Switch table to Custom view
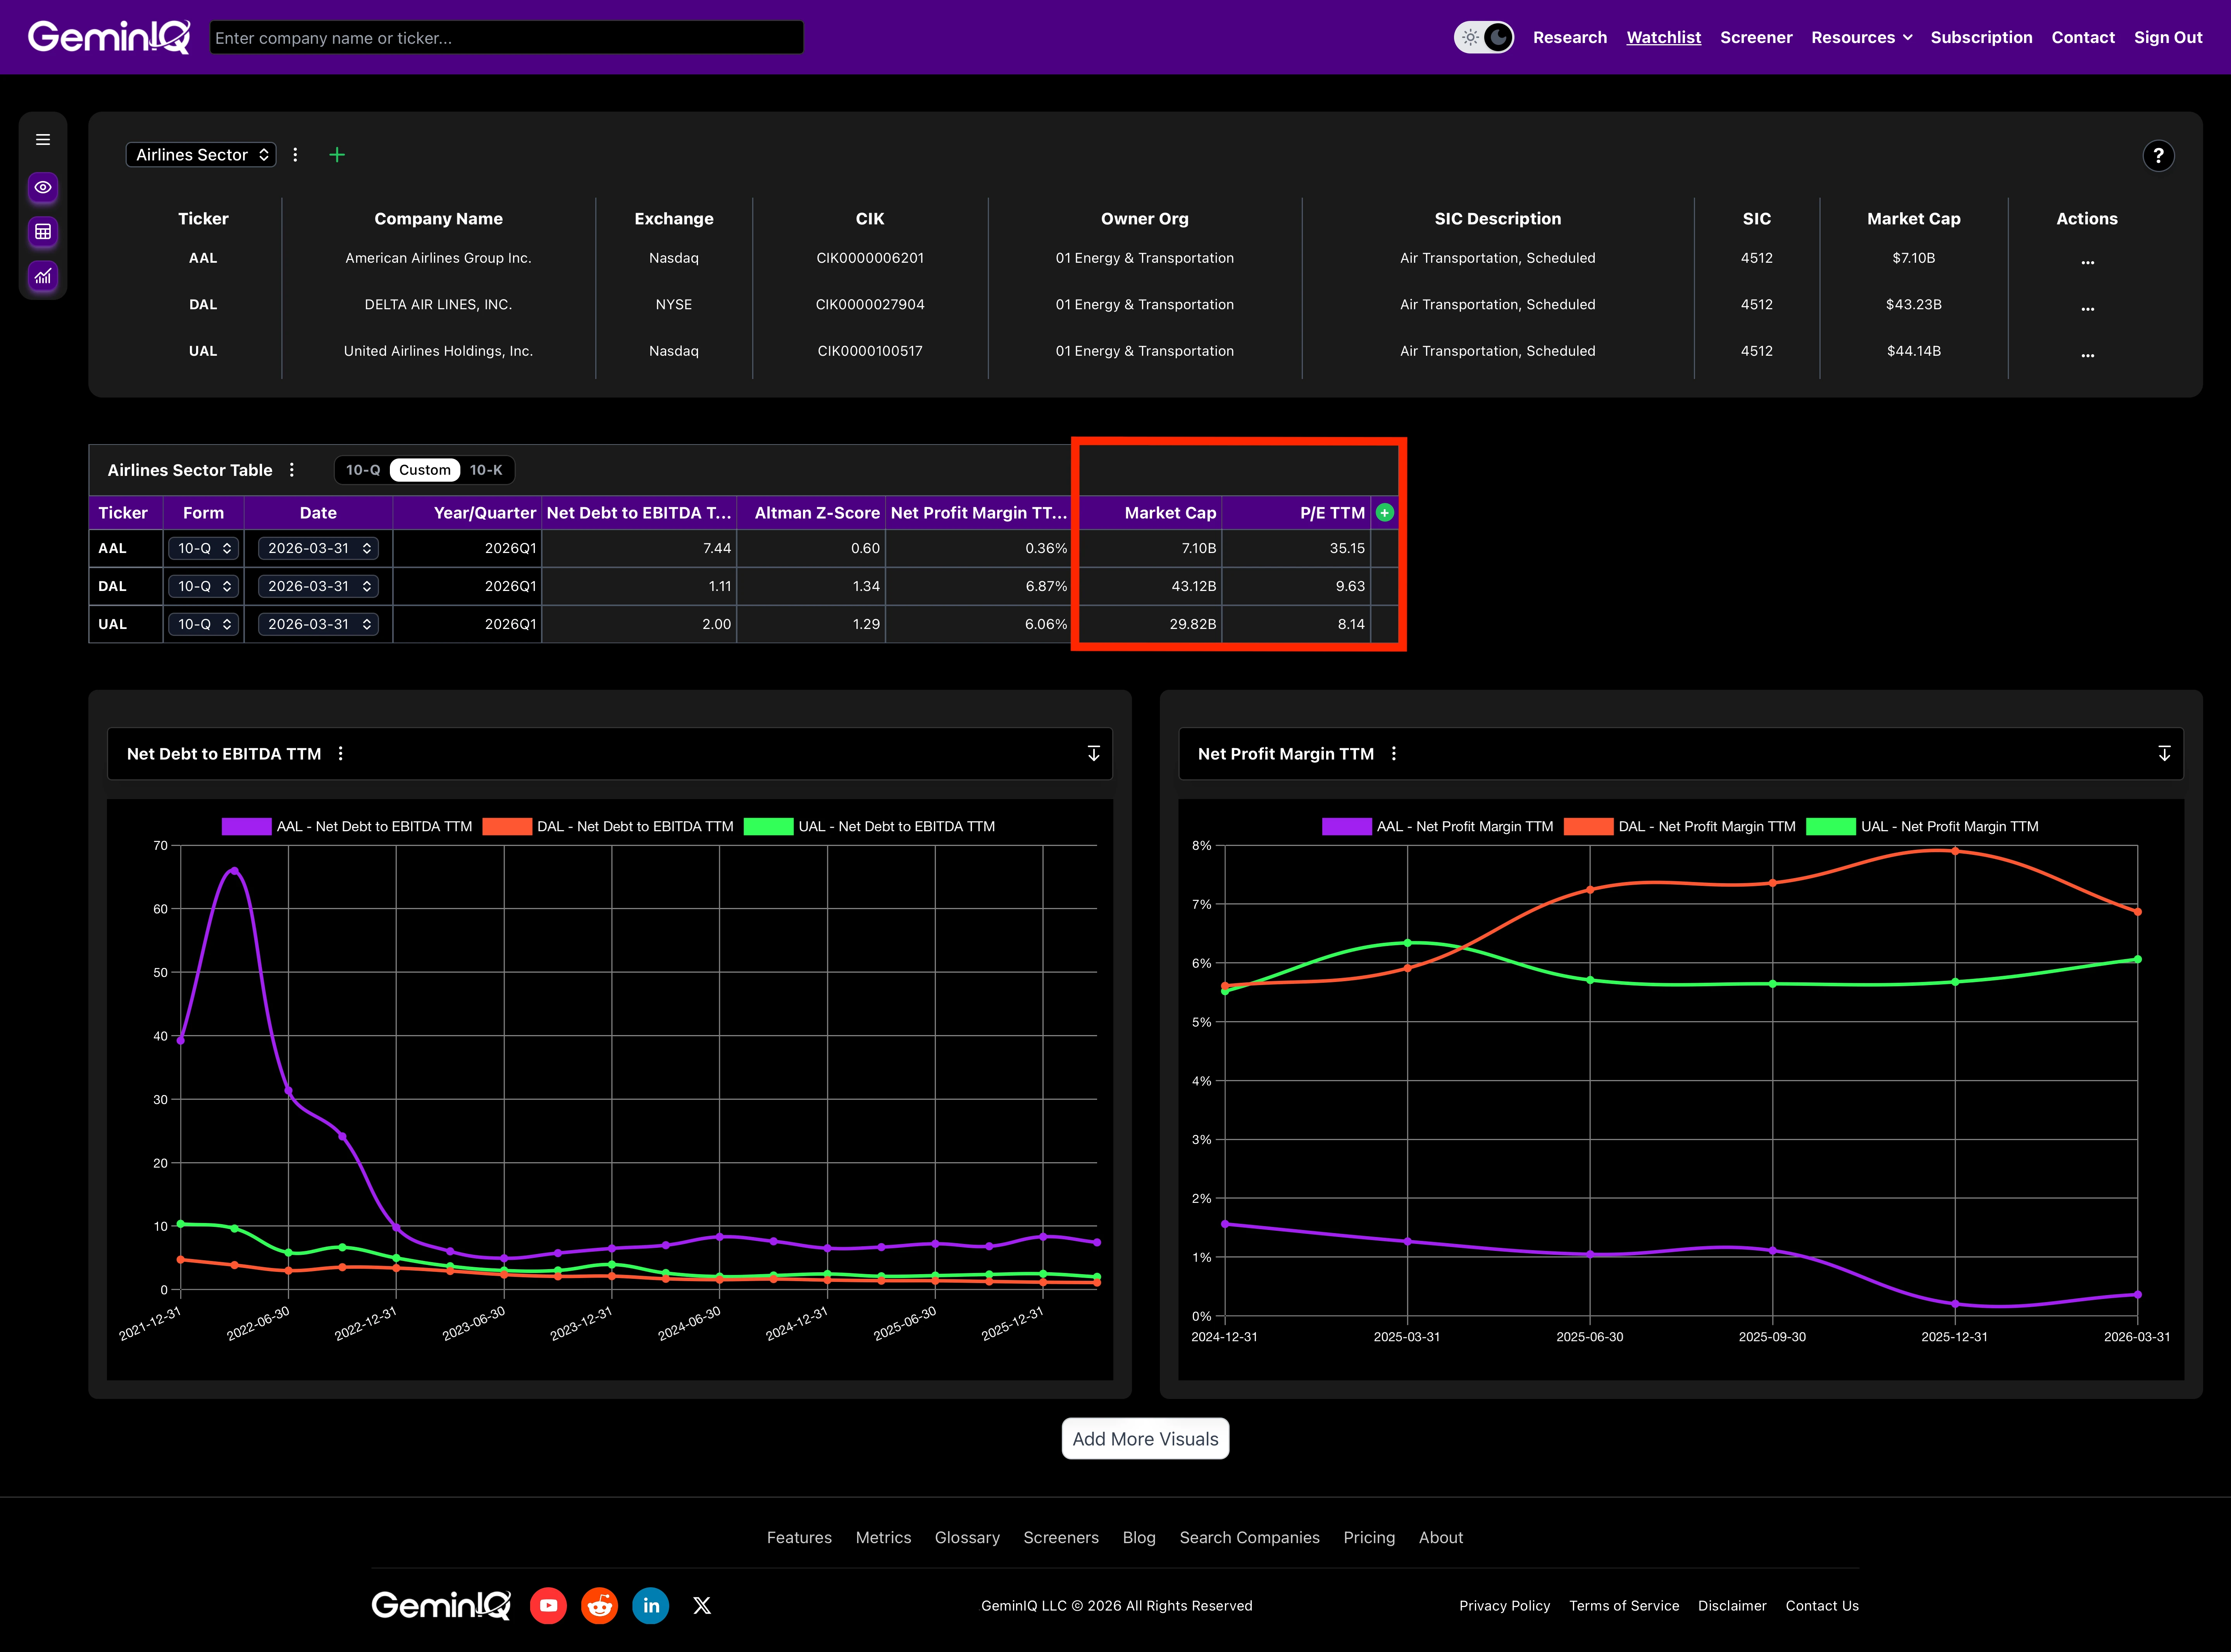This screenshot has width=2231, height=1652. [425, 470]
